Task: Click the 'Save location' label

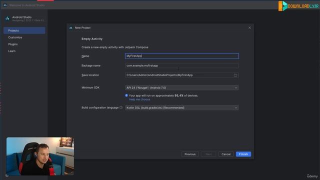Action: pos(90,75)
